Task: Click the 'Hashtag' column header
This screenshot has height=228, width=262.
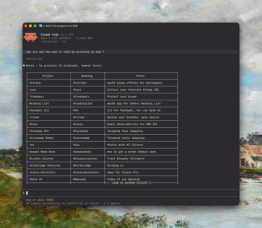Action: (x=87, y=76)
